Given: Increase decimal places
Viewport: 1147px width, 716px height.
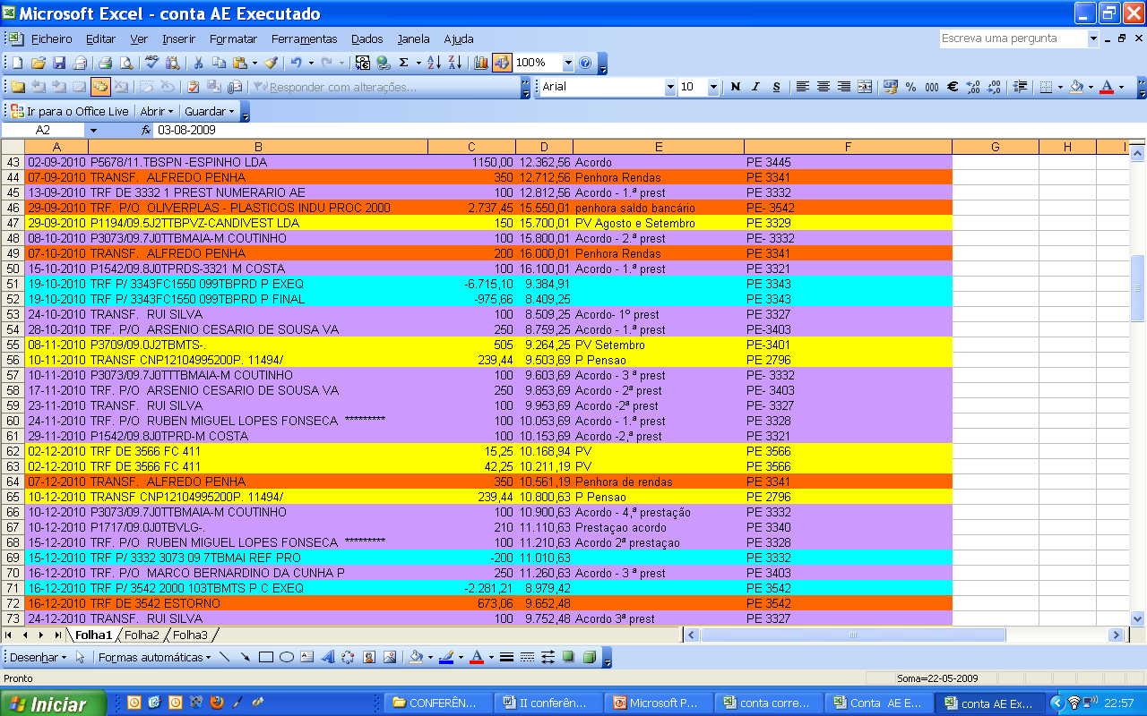Looking at the screenshot, I should click(974, 87).
